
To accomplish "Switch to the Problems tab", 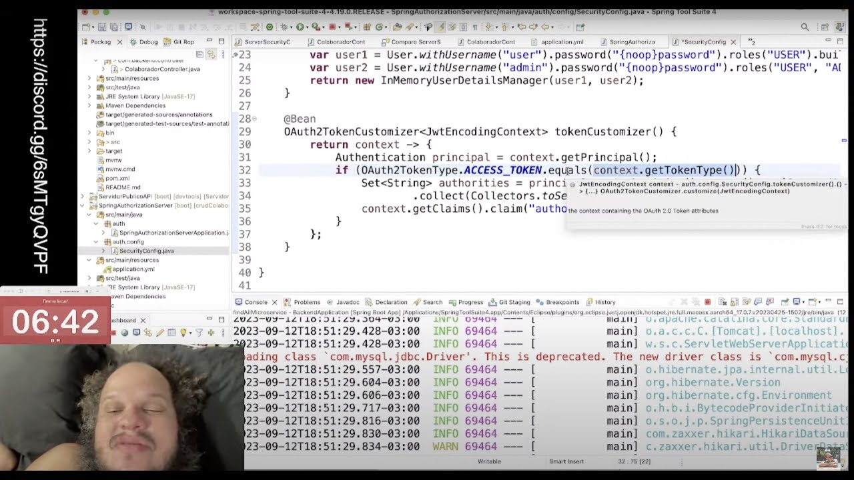I will [302, 302].
